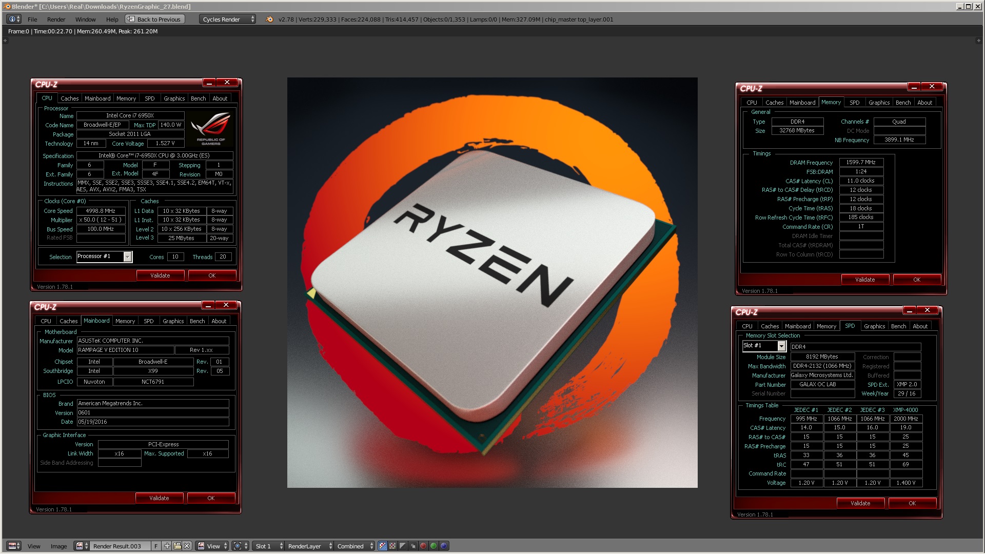The width and height of the screenshot is (985, 554).
Task: Expand the Processor #1 selection dropdown
Action: [x=127, y=256]
